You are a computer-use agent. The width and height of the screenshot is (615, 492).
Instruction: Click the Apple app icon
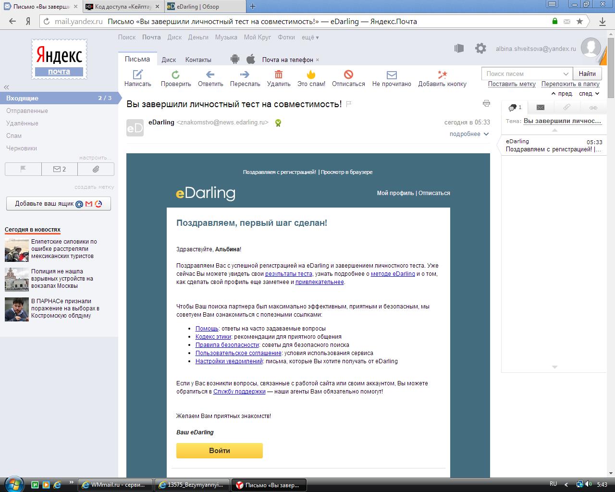pyautogui.click(x=250, y=59)
